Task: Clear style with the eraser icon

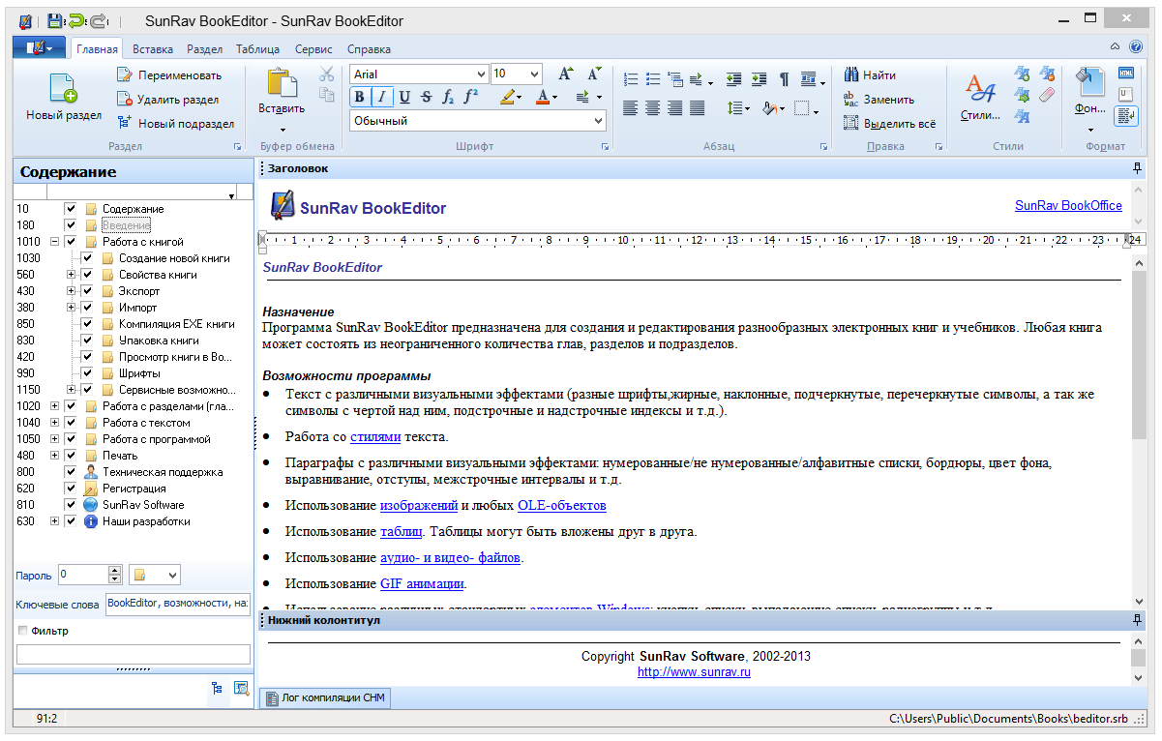Action: pyautogui.click(x=1047, y=95)
